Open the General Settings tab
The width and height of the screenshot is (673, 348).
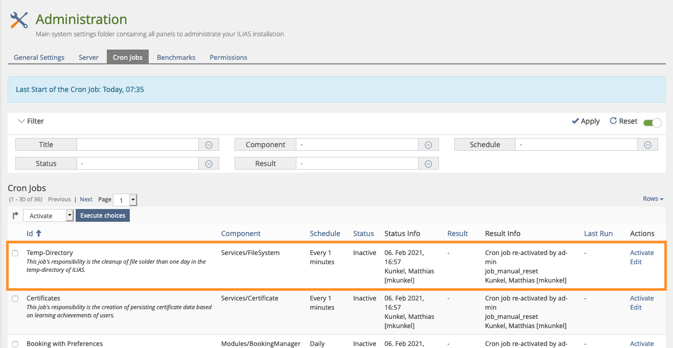[x=39, y=57]
